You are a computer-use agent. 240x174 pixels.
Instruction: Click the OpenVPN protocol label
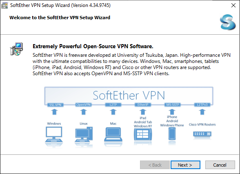pyautogui.click(x=83, y=105)
